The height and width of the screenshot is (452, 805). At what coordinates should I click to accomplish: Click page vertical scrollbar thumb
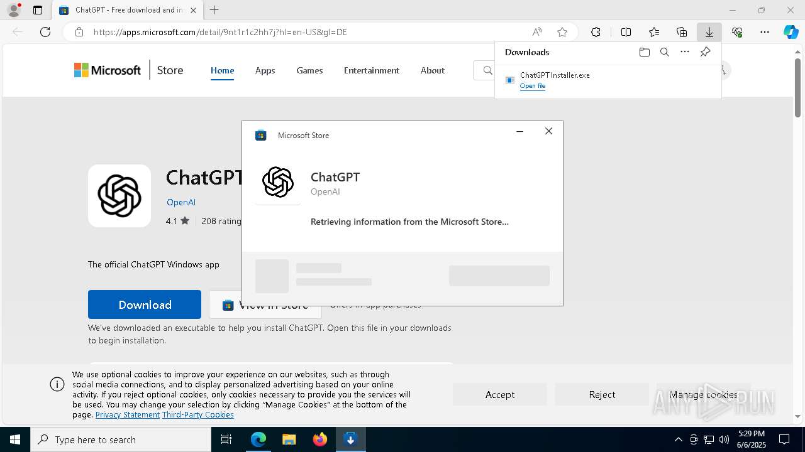tap(798, 89)
